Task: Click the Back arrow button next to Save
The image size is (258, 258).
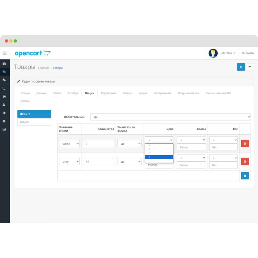Action: [x=250, y=67]
